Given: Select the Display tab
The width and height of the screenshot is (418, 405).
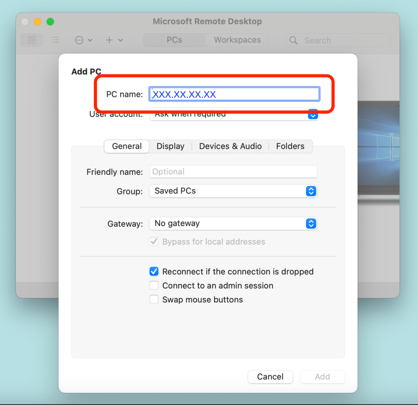Looking at the screenshot, I should tap(170, 146).
